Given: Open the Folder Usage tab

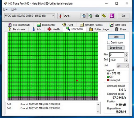Looking at the screenshot, I should click(x=99, y=29).
